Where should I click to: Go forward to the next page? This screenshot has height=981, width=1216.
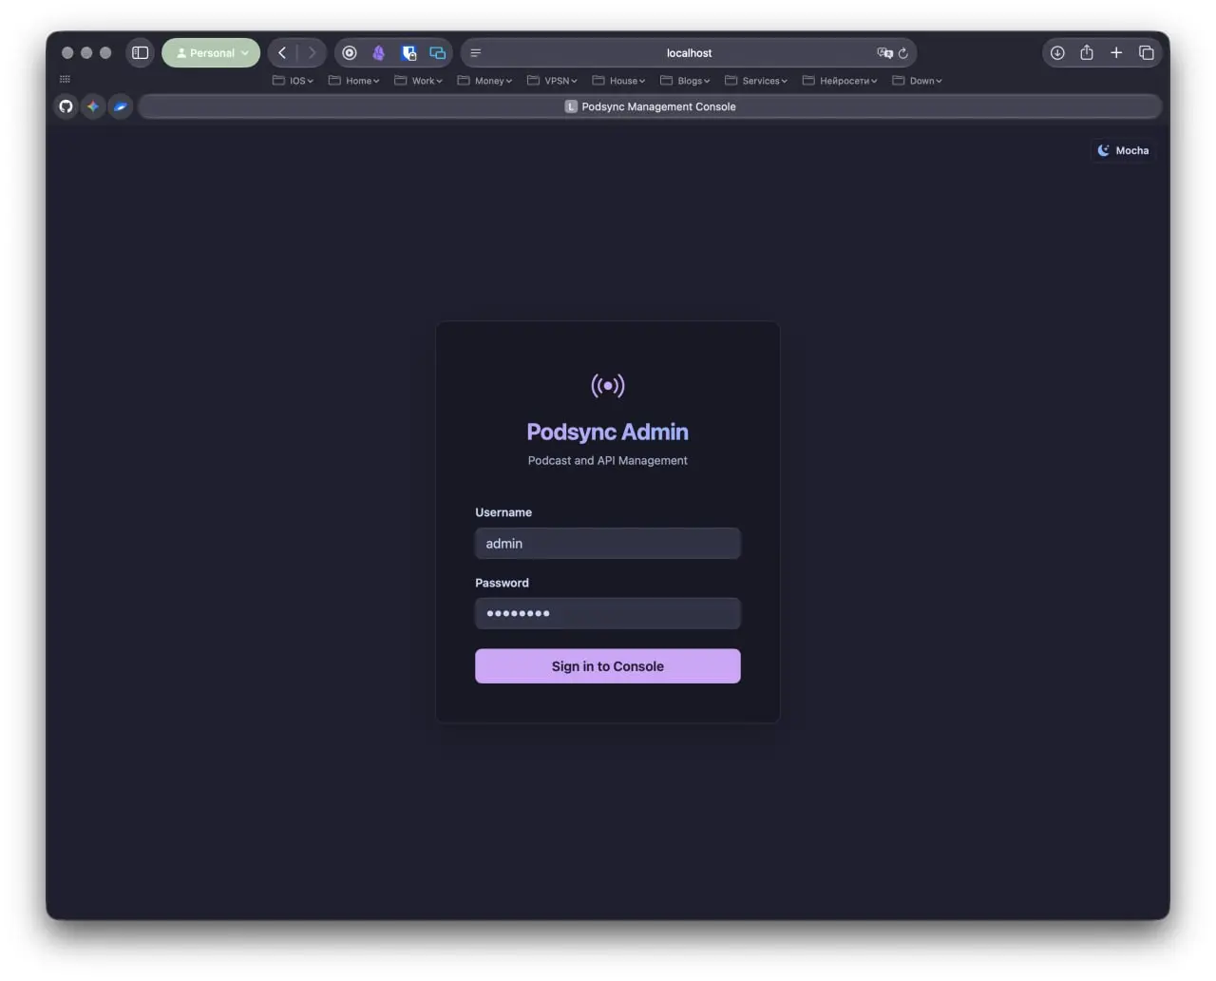[x=312, y=53]
